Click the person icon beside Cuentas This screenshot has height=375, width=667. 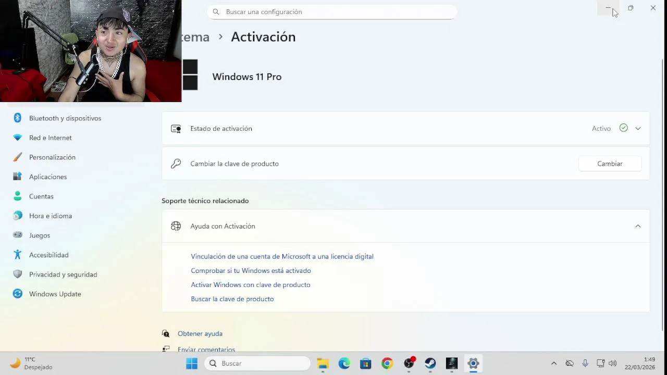(x=18, y=196)
